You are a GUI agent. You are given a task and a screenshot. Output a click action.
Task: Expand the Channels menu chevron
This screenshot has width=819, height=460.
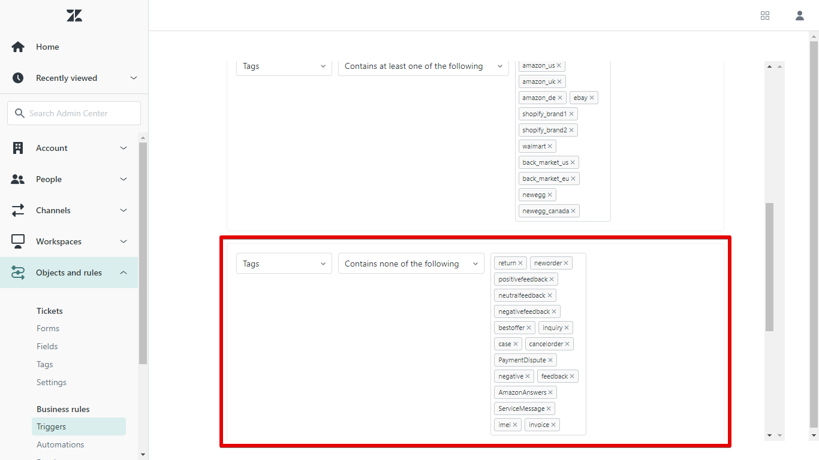[124, 210]
